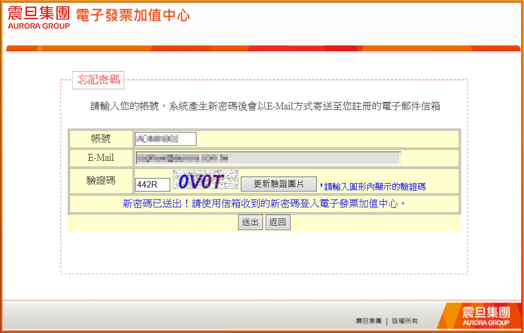Click the 版權所有 copyright text in footer
The height and width of the screenshot is (333, 524).
pyautogui.click(x=405, y=321)
